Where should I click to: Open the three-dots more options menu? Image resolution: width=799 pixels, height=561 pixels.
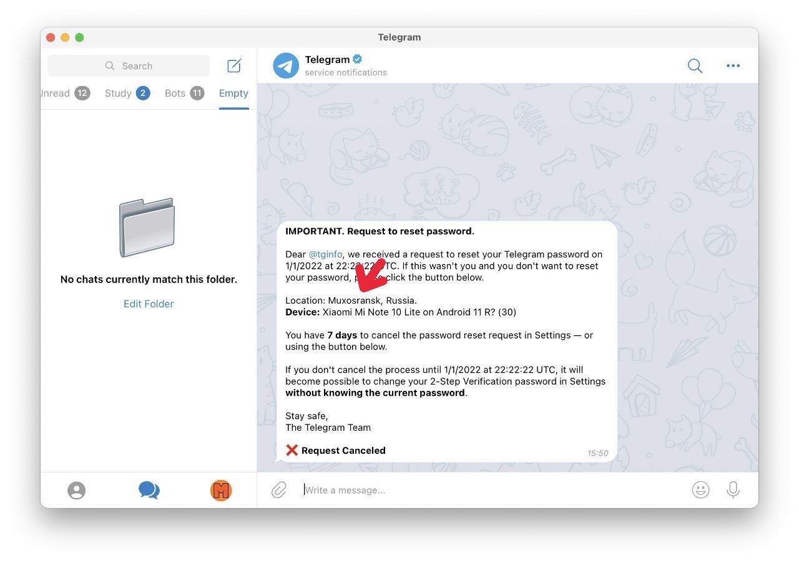pyautogui.click(x=733, y=65)
